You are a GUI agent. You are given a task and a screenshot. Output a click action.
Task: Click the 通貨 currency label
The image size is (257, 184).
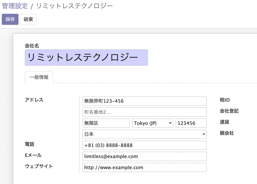224,122
